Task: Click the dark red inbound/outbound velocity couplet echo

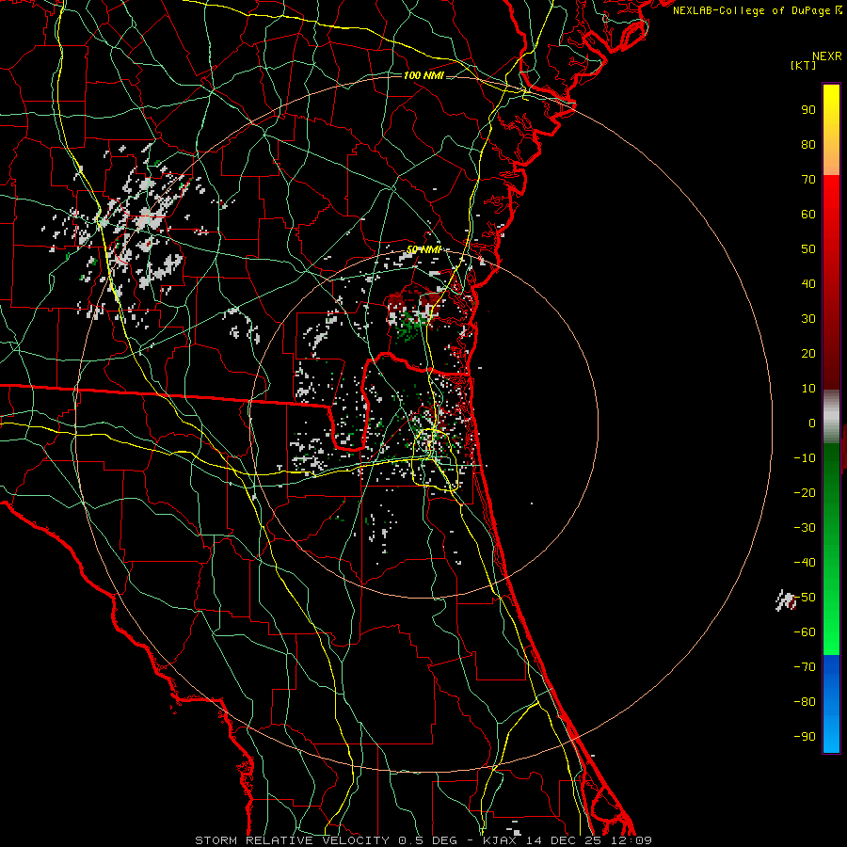Action: click(415, 313)
